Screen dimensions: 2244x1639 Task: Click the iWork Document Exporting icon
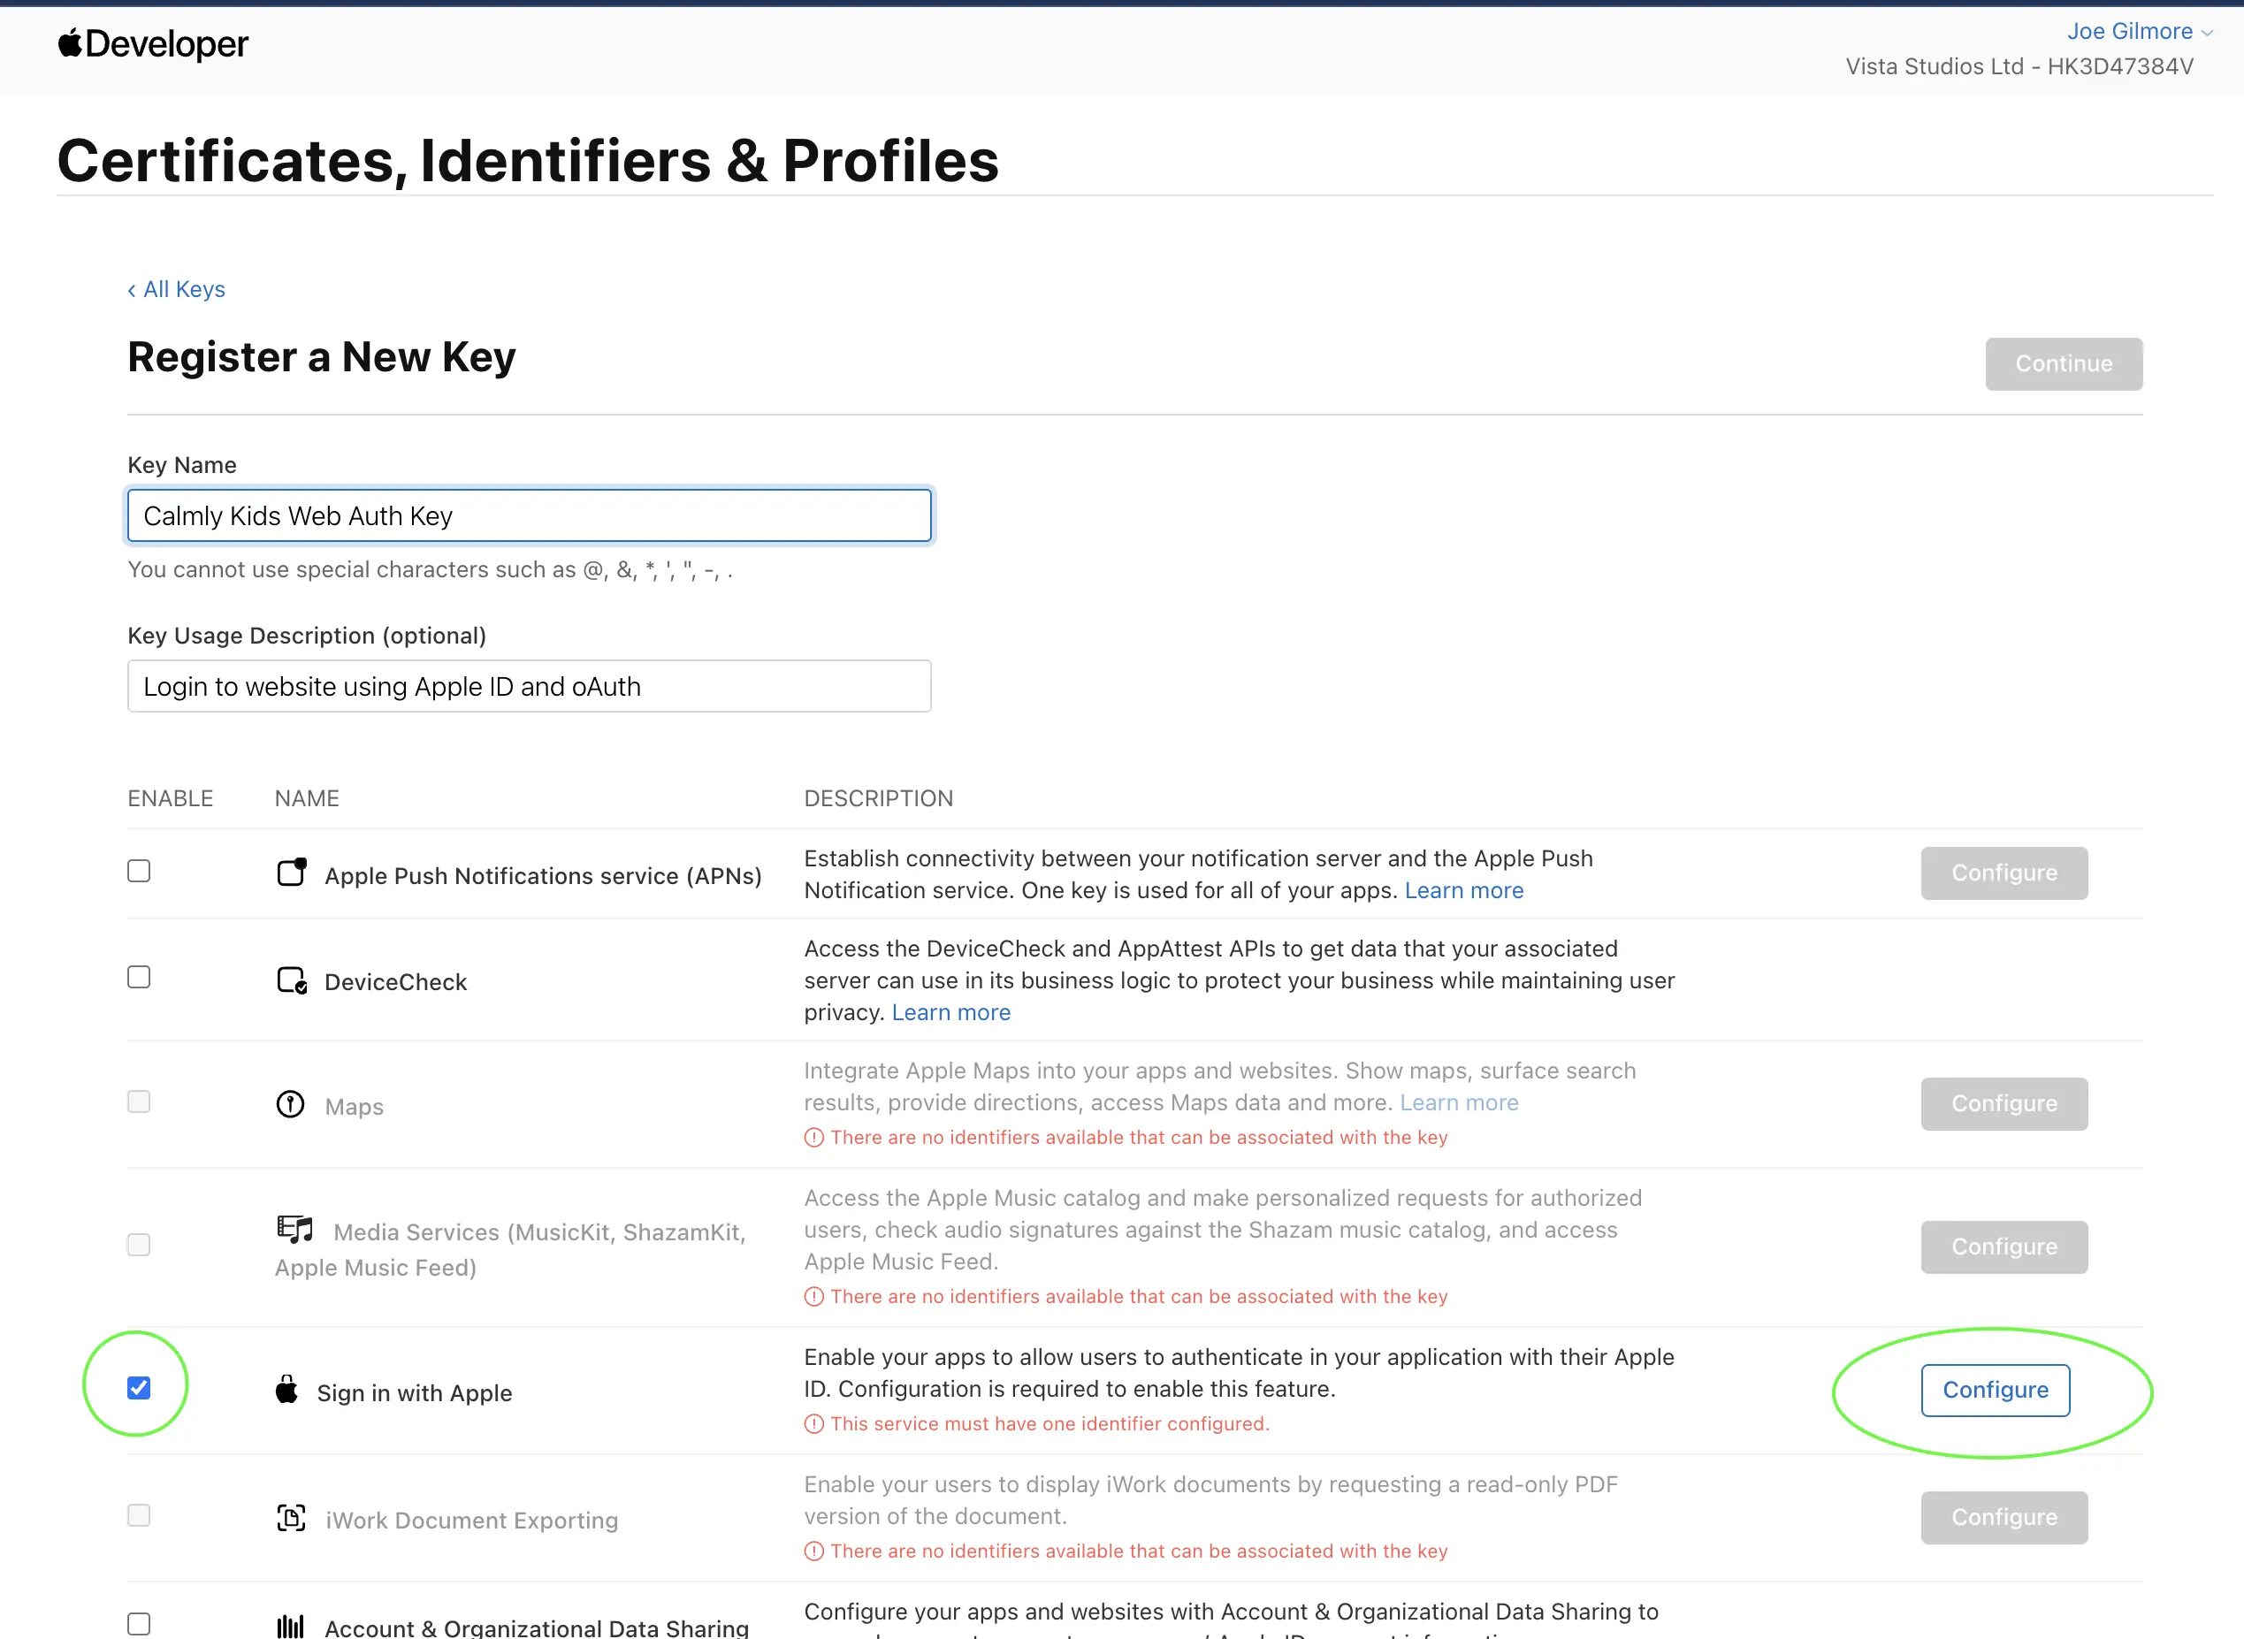(291, 1517)
